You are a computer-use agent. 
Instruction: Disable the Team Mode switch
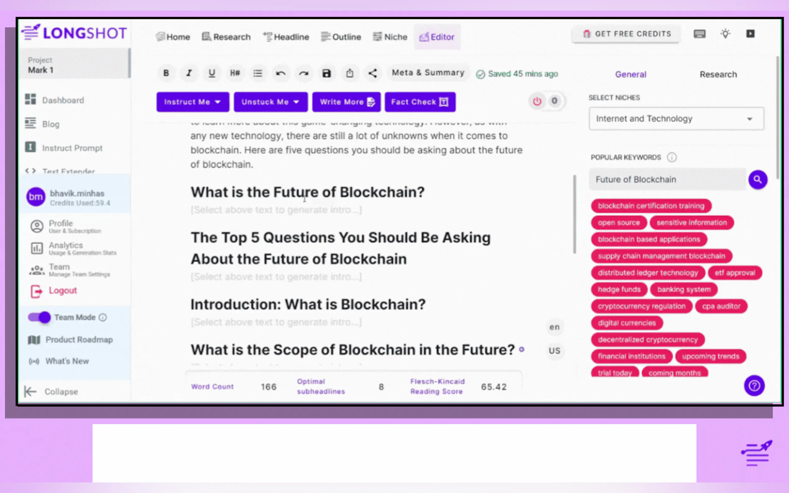(39, 317)
